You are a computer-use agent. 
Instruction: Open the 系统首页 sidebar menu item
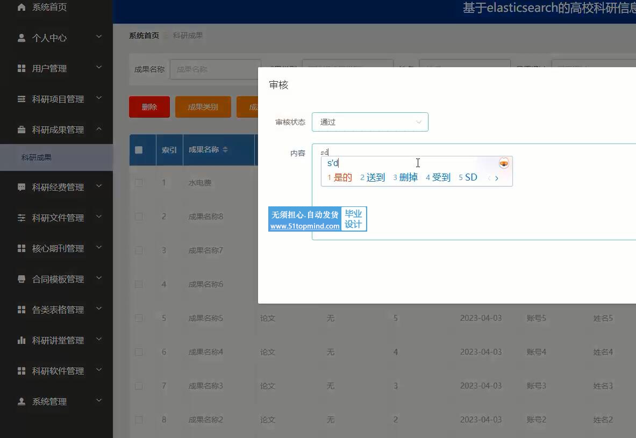(x=56, y=8)
